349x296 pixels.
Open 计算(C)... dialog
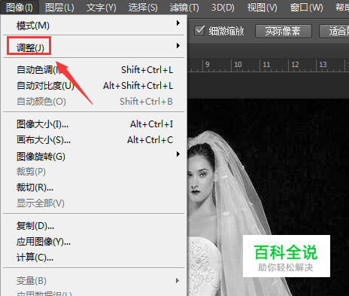pyautogui.click(x=94, y=258)
